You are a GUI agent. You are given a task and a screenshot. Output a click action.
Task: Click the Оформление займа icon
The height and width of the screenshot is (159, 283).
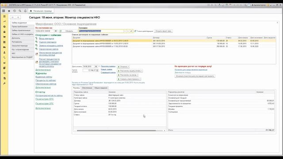tap(36, 49)
